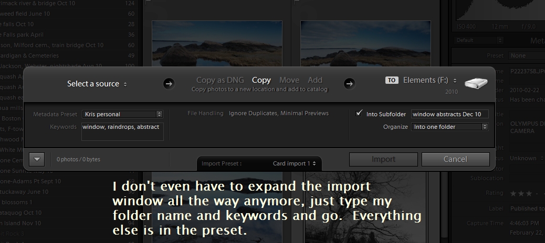The image size is (545, 243).
Task: Open the Elements (F:) destination dropdown
Action: point(429,80)
